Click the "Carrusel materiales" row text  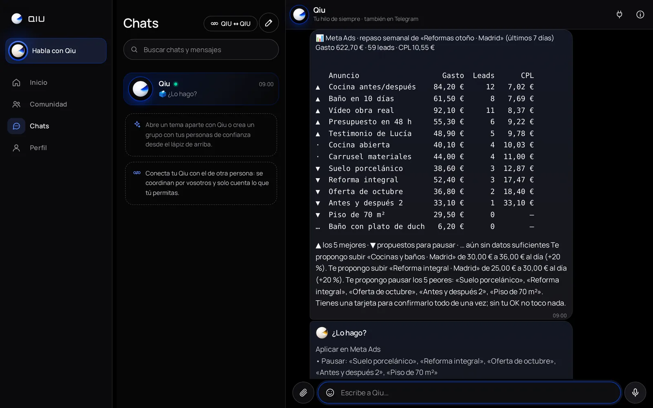370,157
